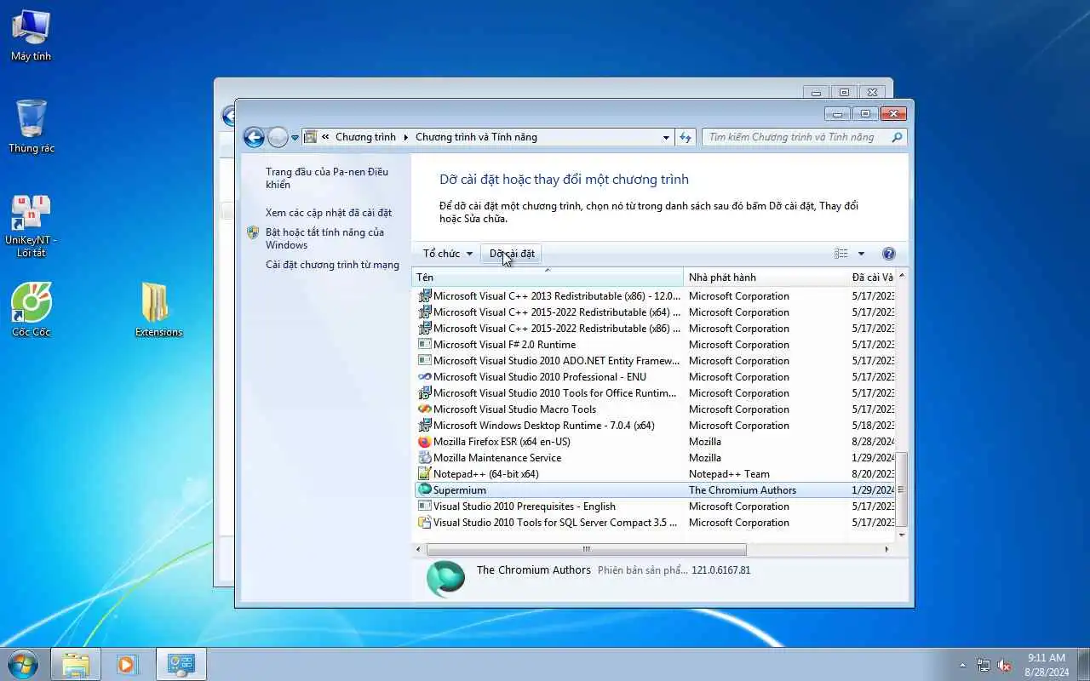Sort by Nhà phát hành column header
The image size is (1090, 681).
(765, 278)
